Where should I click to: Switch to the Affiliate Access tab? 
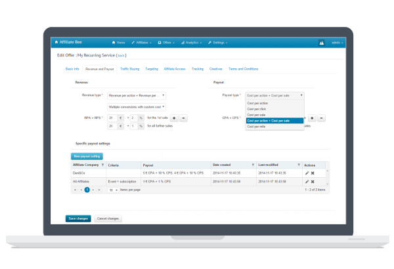point(175,69)
